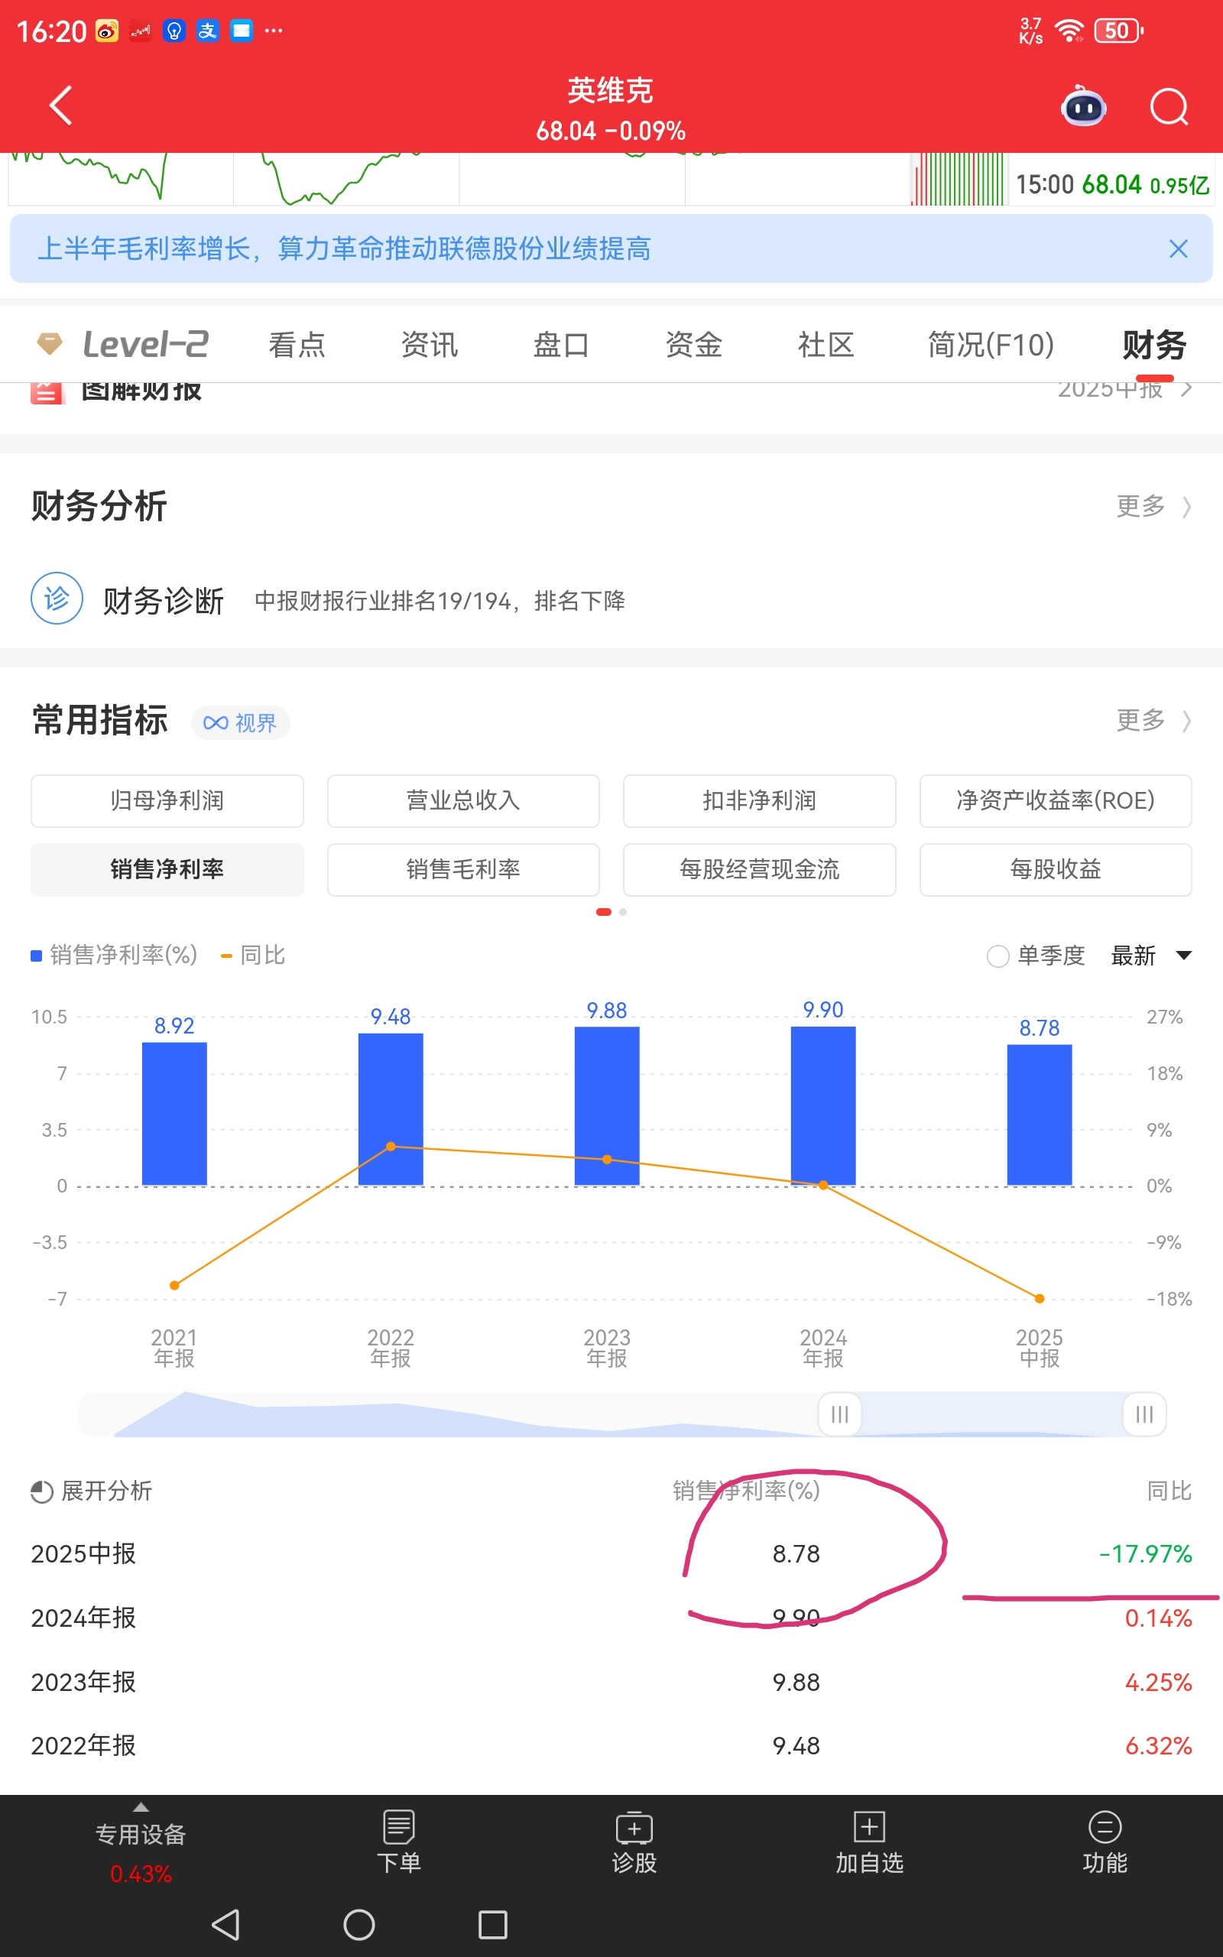
Task: Expand the 专用设备 sector panel
Action: tap(141, 1842)
